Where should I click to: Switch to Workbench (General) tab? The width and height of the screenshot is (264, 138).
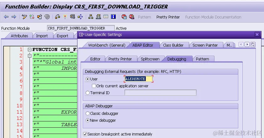point(107,45)
